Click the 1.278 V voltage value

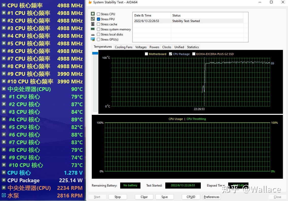[x=73, y=173]
